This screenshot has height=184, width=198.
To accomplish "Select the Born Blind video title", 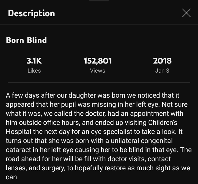I will (x=26, y=40).
